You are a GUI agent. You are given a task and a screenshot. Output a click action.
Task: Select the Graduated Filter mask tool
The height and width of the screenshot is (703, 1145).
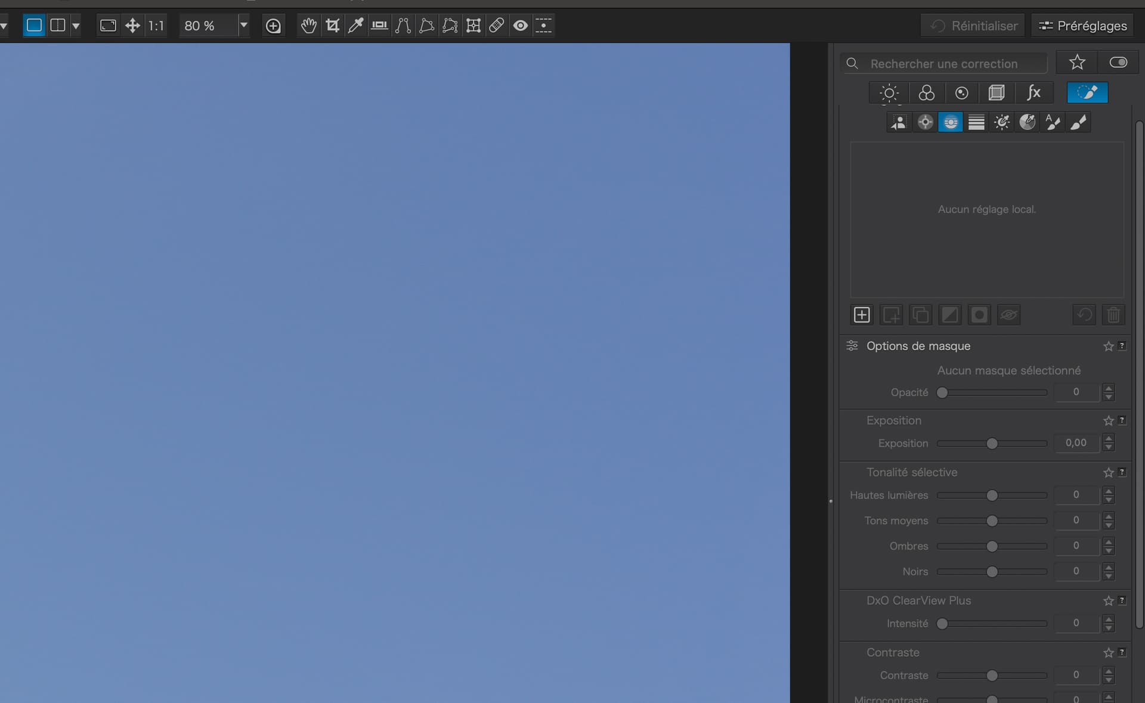[x=976, y=122]
